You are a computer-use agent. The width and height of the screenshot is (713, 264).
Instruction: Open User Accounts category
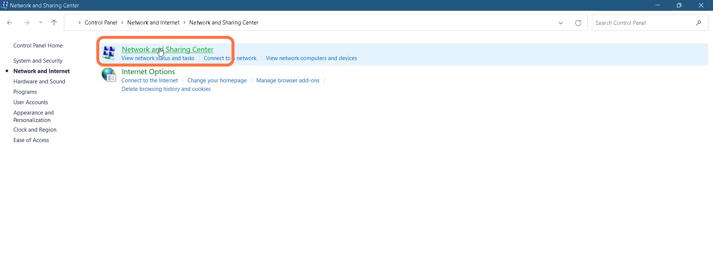click(31, 102)
